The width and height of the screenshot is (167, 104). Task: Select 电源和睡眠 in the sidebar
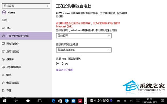pyautogui.click(x=26, y=83)
